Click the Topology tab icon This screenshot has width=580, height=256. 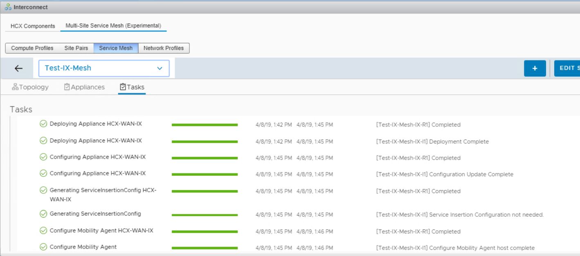coord(15,87)
